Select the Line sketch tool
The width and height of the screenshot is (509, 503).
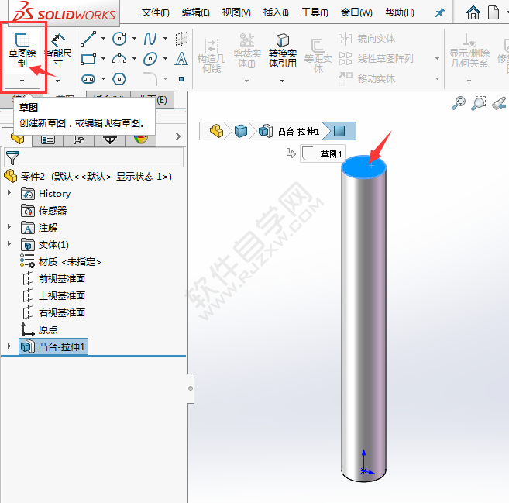click(88, 39)
